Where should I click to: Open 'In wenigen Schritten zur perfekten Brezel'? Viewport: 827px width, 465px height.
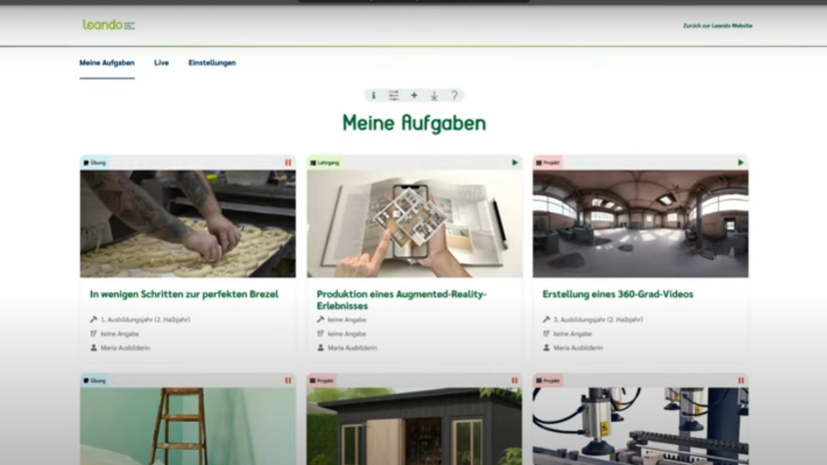point(184,294)
